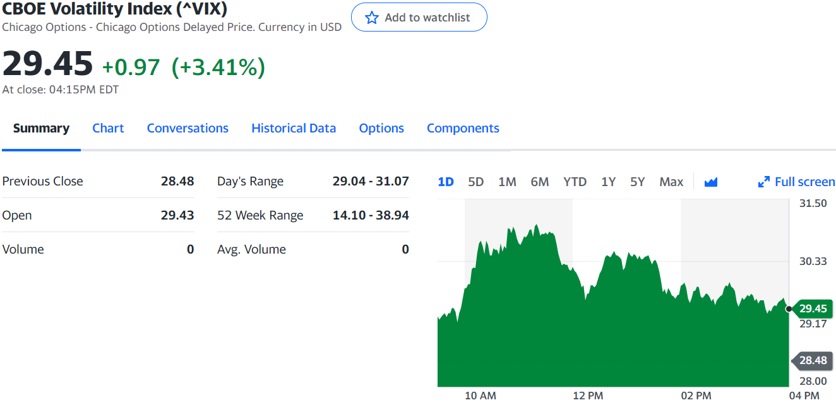Click the 52 Week Range label

click(x=260, y=215)
